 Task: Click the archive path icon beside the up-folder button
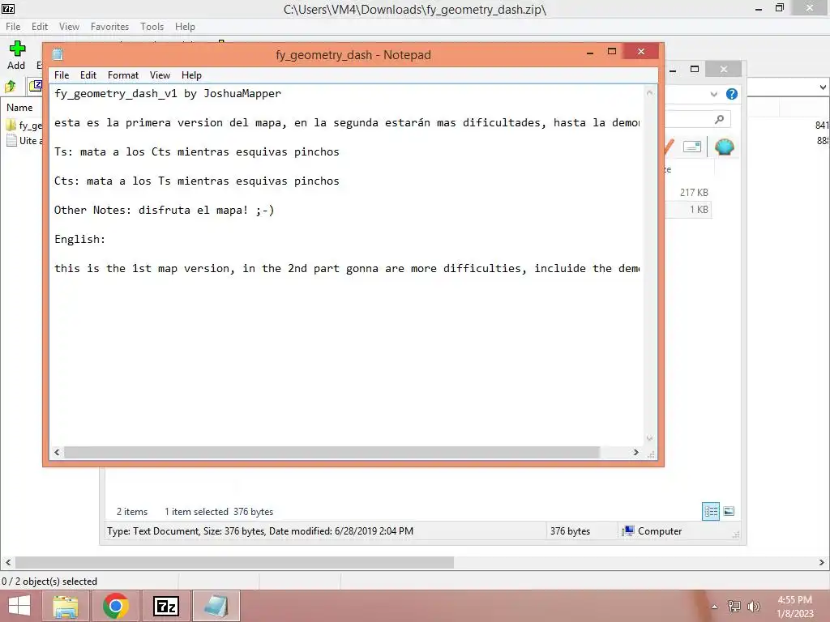pyautogui.click(x=36, y=86)
